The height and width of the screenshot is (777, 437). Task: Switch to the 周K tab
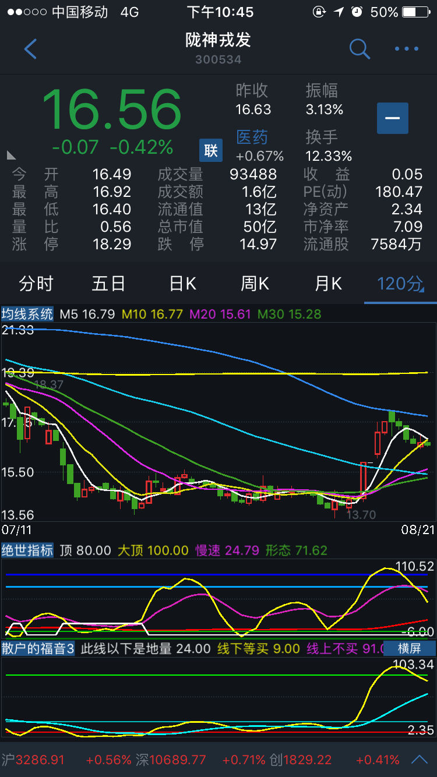255,284
